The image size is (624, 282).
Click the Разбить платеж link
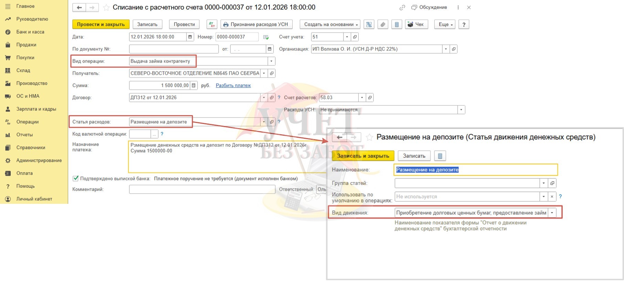tap(233, 85)
